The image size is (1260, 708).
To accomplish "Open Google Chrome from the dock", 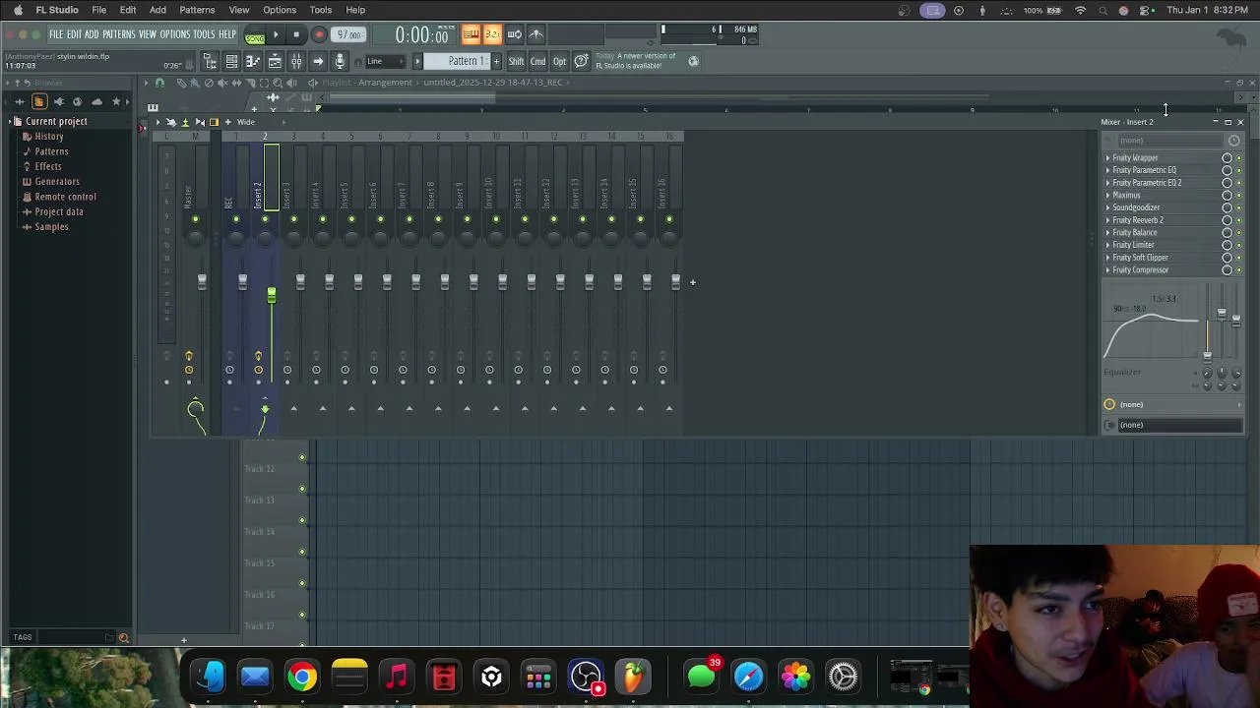I will click(x=302, y=677).
